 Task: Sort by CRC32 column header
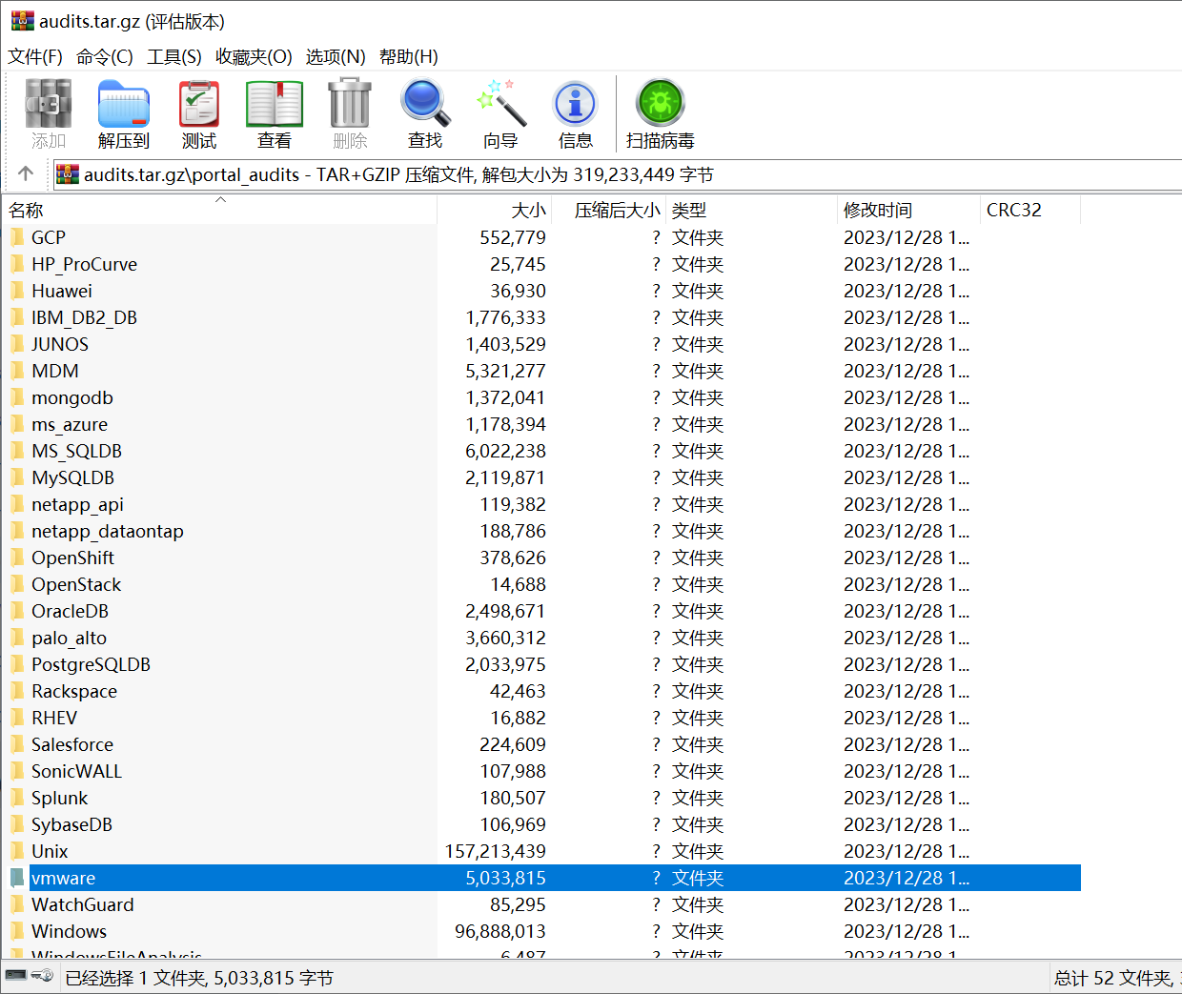1030,210
